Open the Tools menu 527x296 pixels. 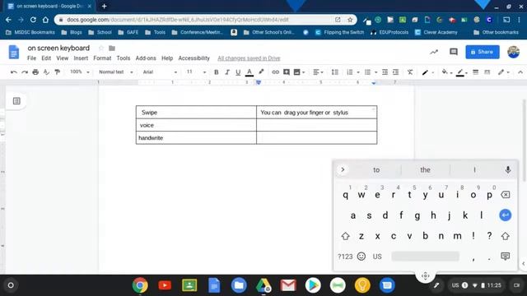point(124,58)
